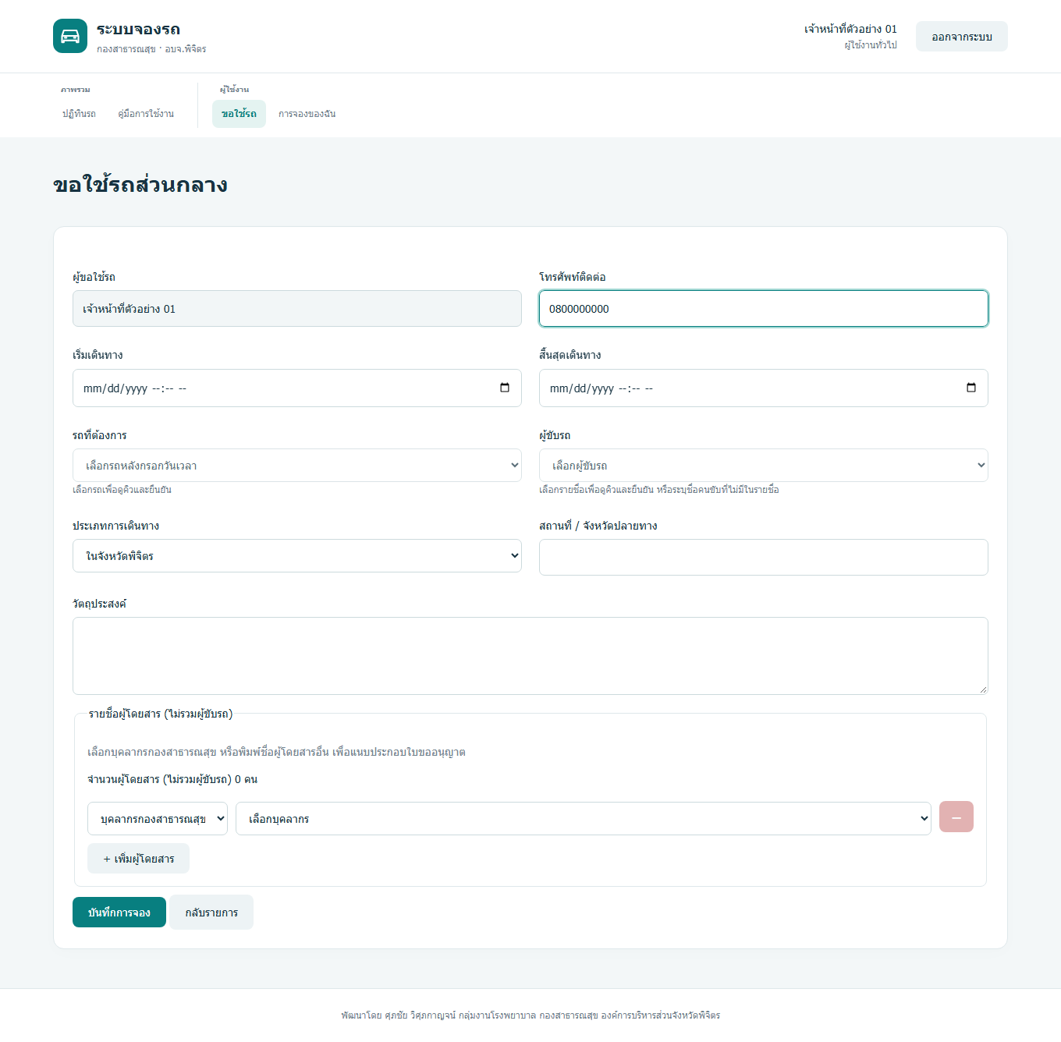Viewport: 1061px width, 1042px height.
Task: Expand the เลือกบุคลากร personnel dropdown
Action: (x=584, y=818)
